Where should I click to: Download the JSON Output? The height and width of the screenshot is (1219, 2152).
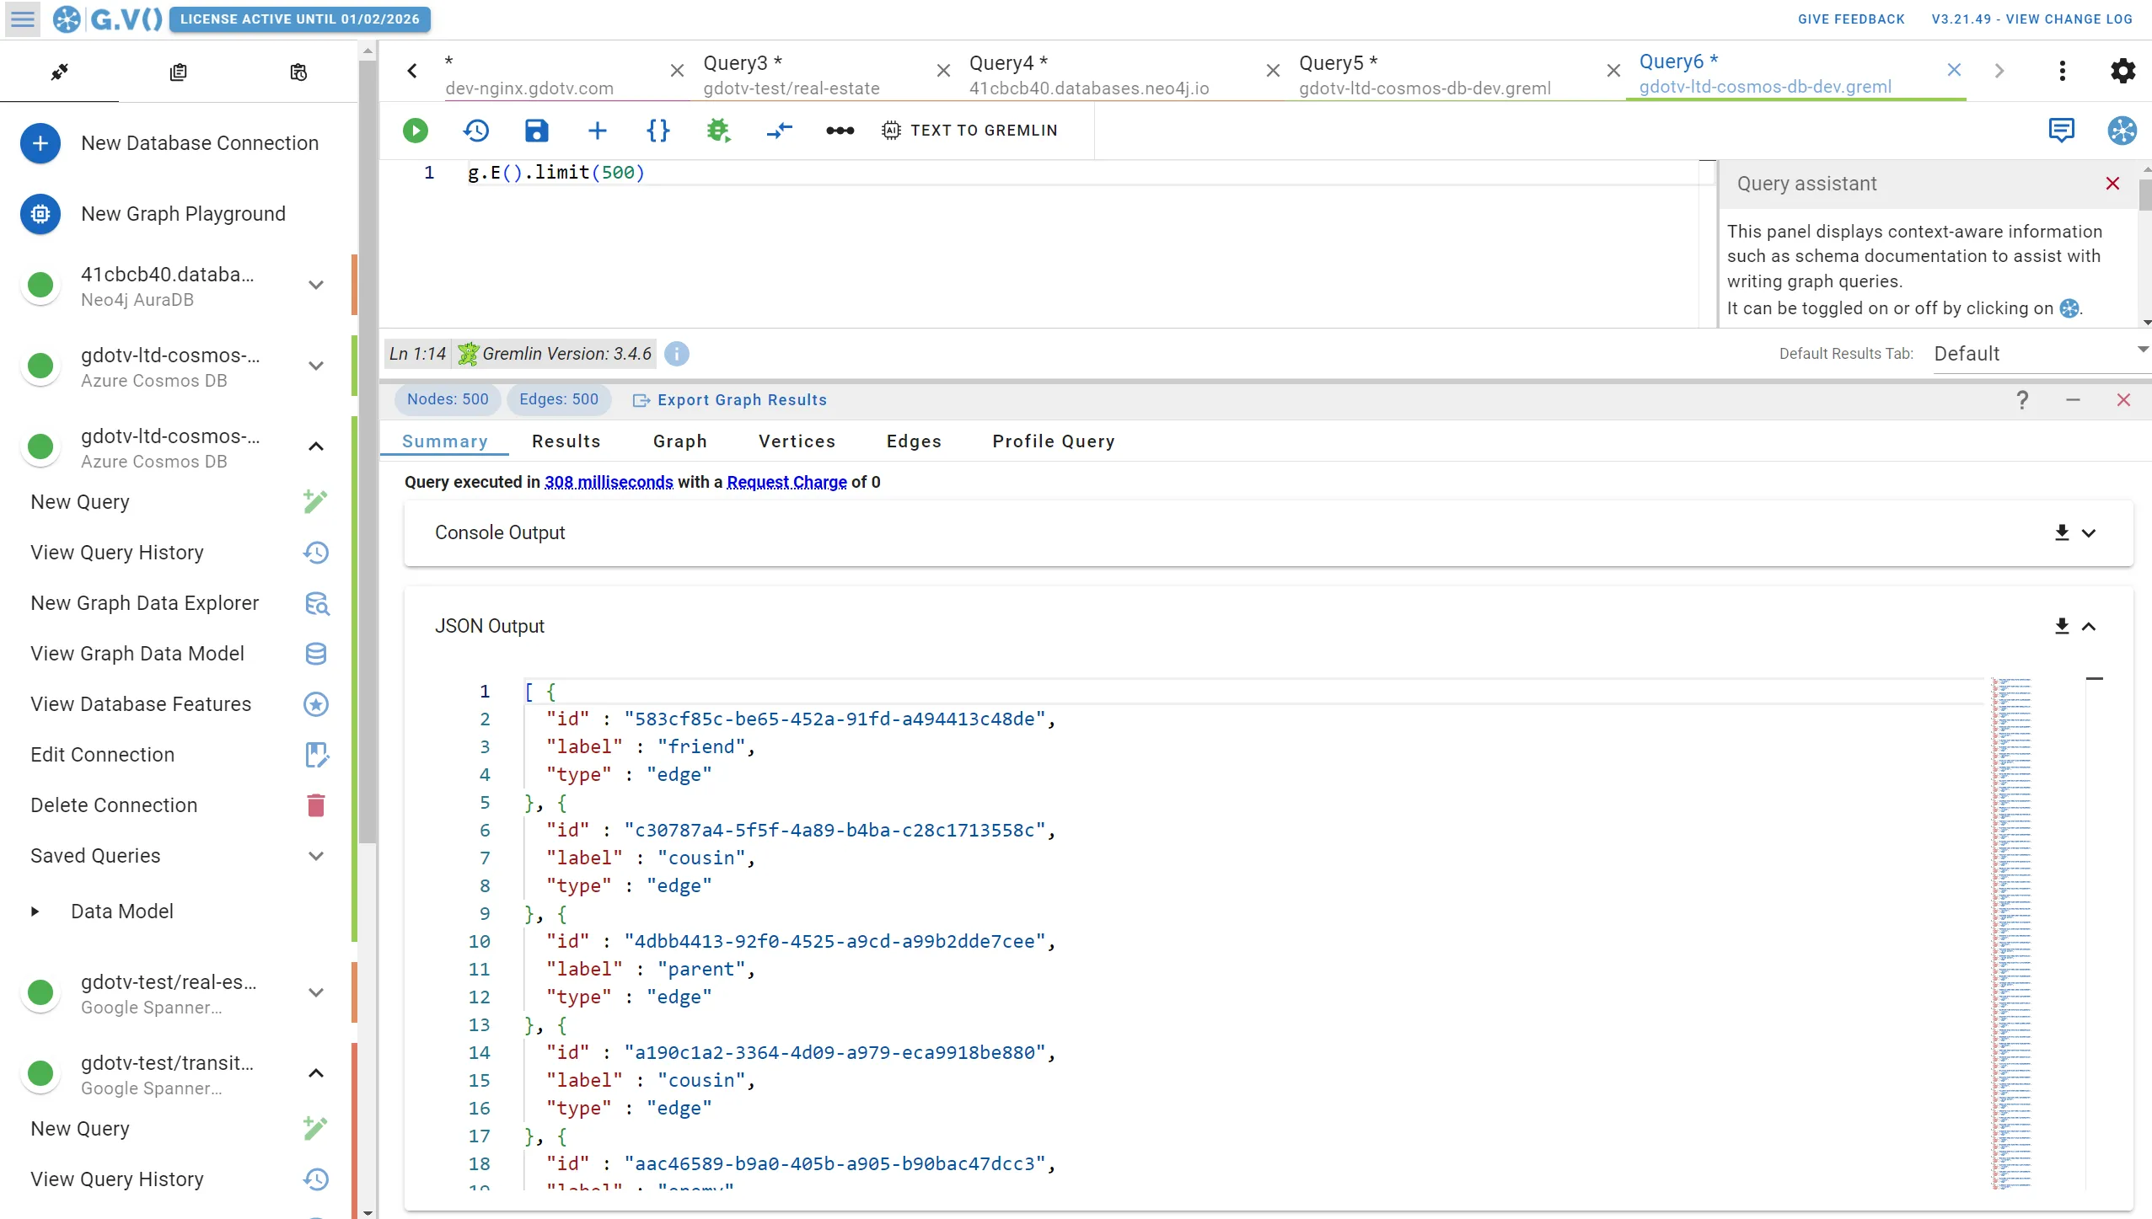click(2062, 627)
